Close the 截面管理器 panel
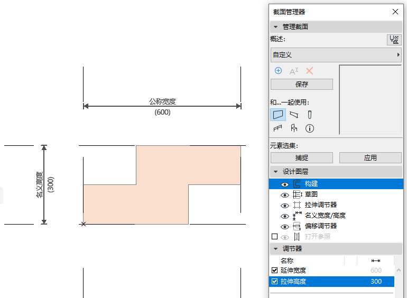 point(395,12)
